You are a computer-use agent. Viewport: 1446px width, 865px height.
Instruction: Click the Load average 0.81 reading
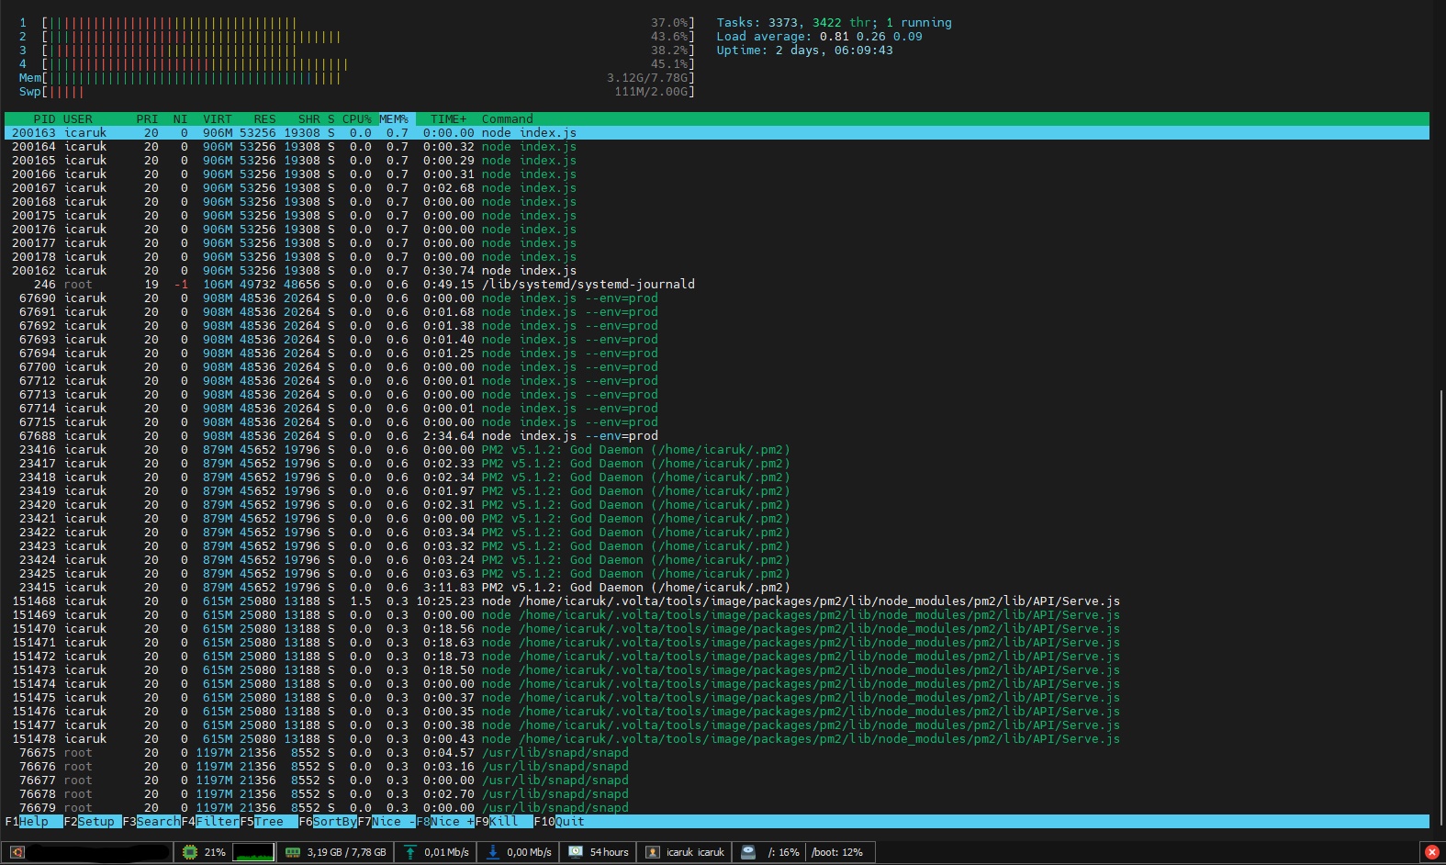tap(819, 37)
